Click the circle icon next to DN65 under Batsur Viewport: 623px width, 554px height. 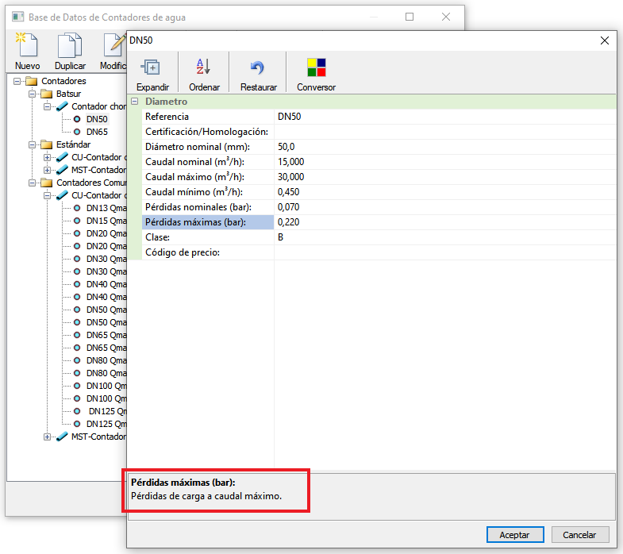[x=77, y=132]
